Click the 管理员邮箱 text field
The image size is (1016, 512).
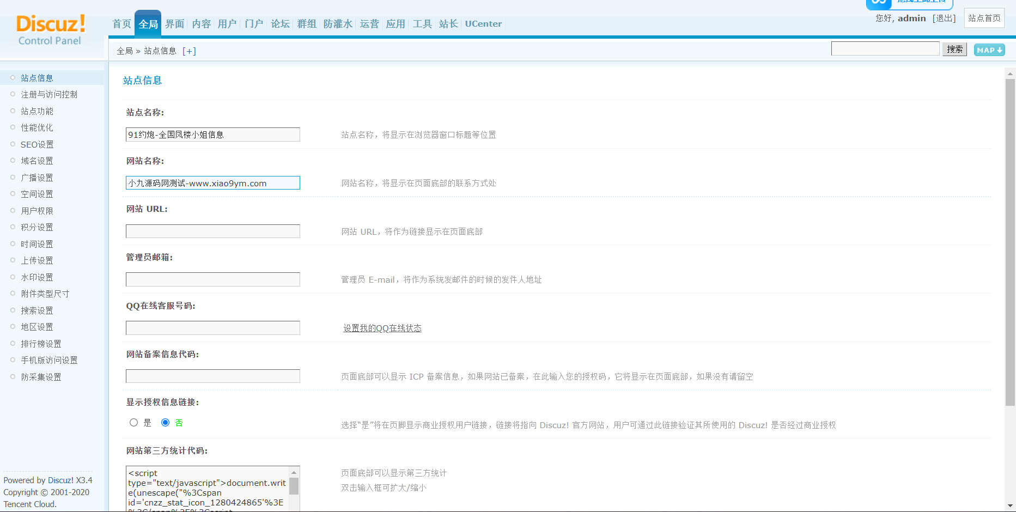pyautogui.click(x=213, y=279)
